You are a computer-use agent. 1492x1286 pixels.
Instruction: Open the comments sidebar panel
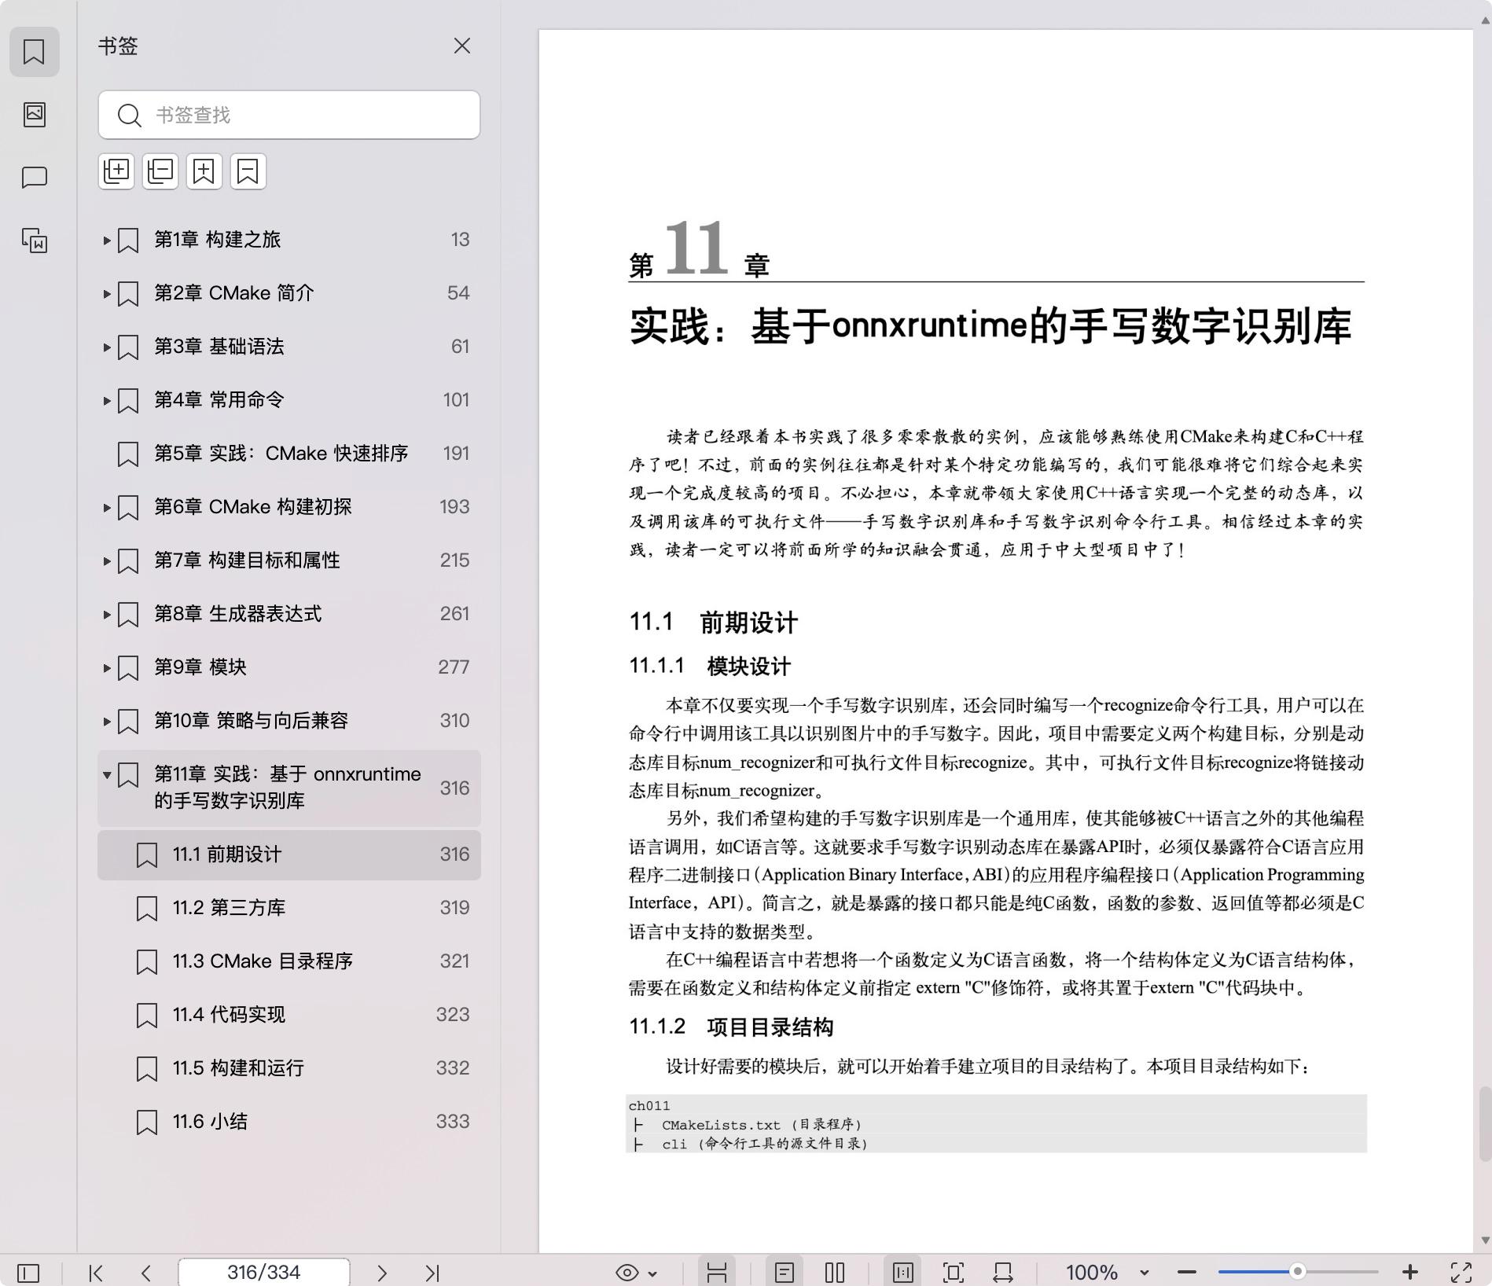point(34,178)
